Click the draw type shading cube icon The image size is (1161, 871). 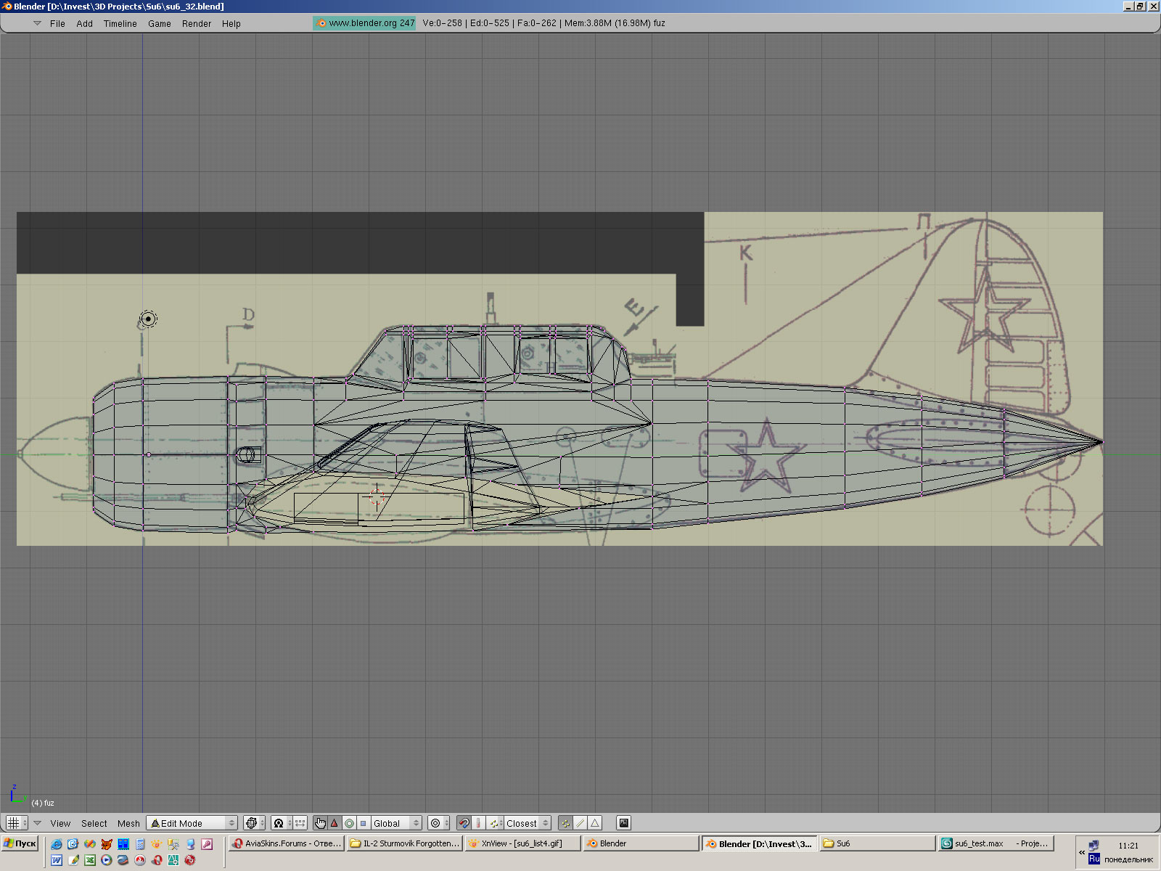point(251,823)
